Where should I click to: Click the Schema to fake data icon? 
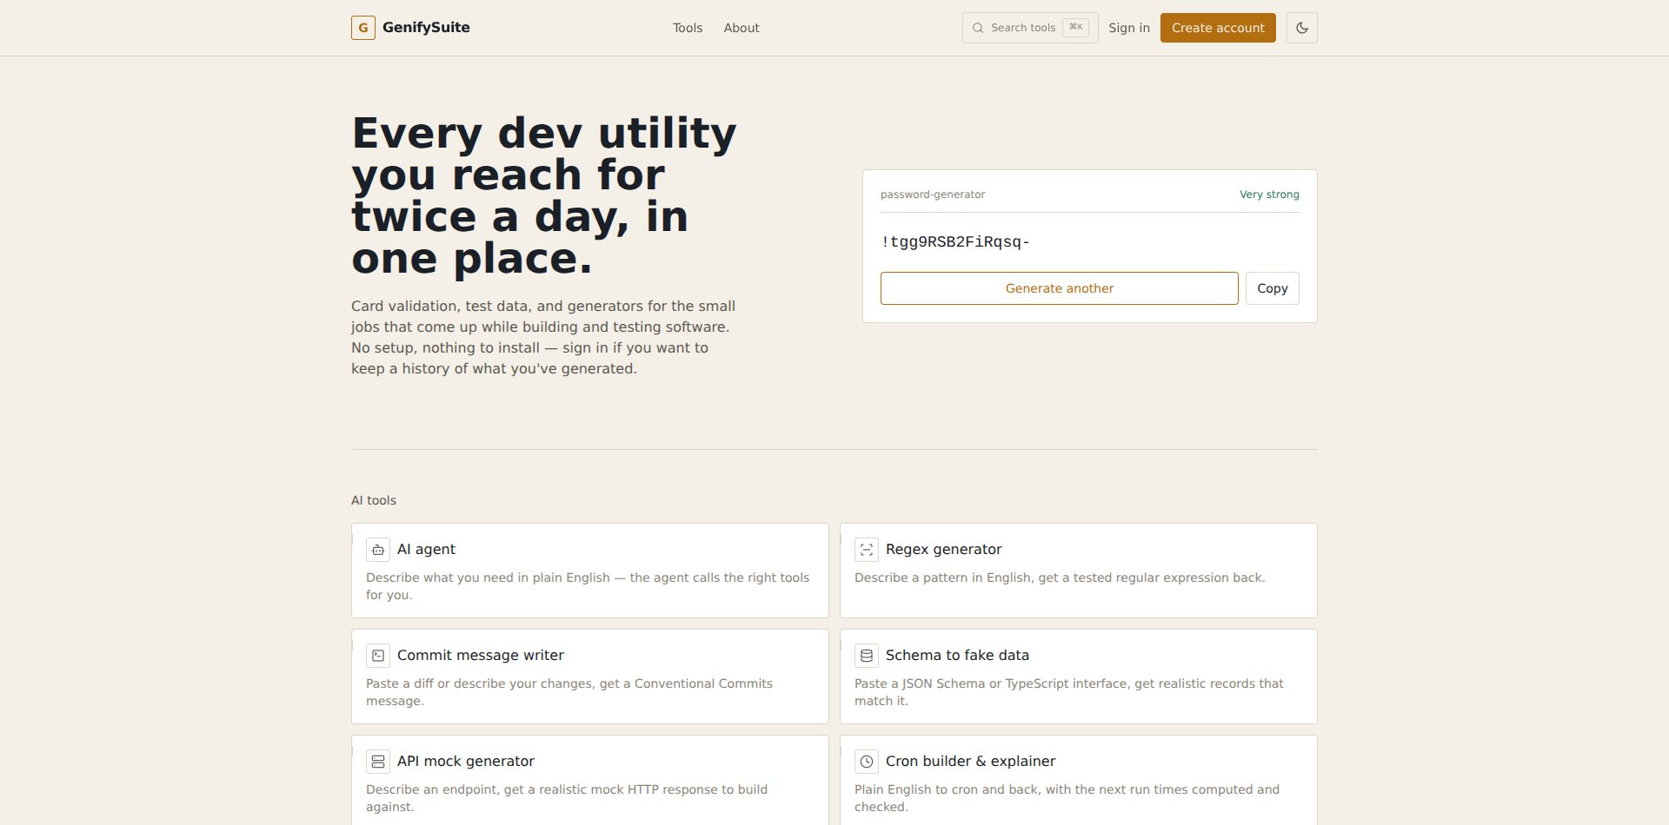pyautogui.click(x=867, y=656)
